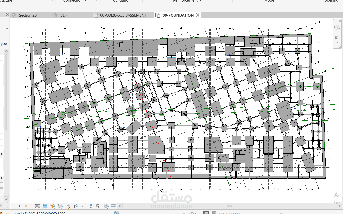Click the Temporary View Properties icon

[98, 206]
